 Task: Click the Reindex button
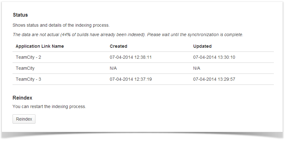click(24, 119)
